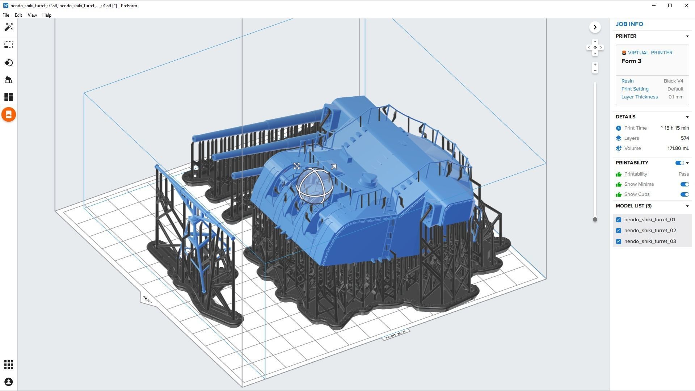The height and width of the screenshot is (391, 695).
Task: Click the Resin setting link
Action: pos(627,81)
